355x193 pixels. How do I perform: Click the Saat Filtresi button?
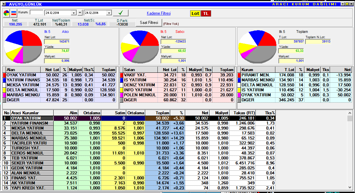(x=149, y=23)
